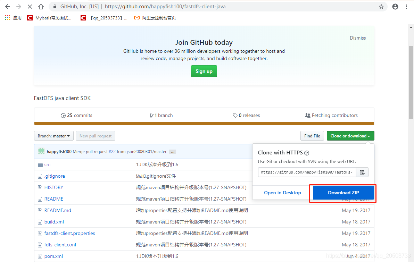Screen dimensions: 414x262
Task: Collapse the Clone or download dropdown
Action: 350,136
